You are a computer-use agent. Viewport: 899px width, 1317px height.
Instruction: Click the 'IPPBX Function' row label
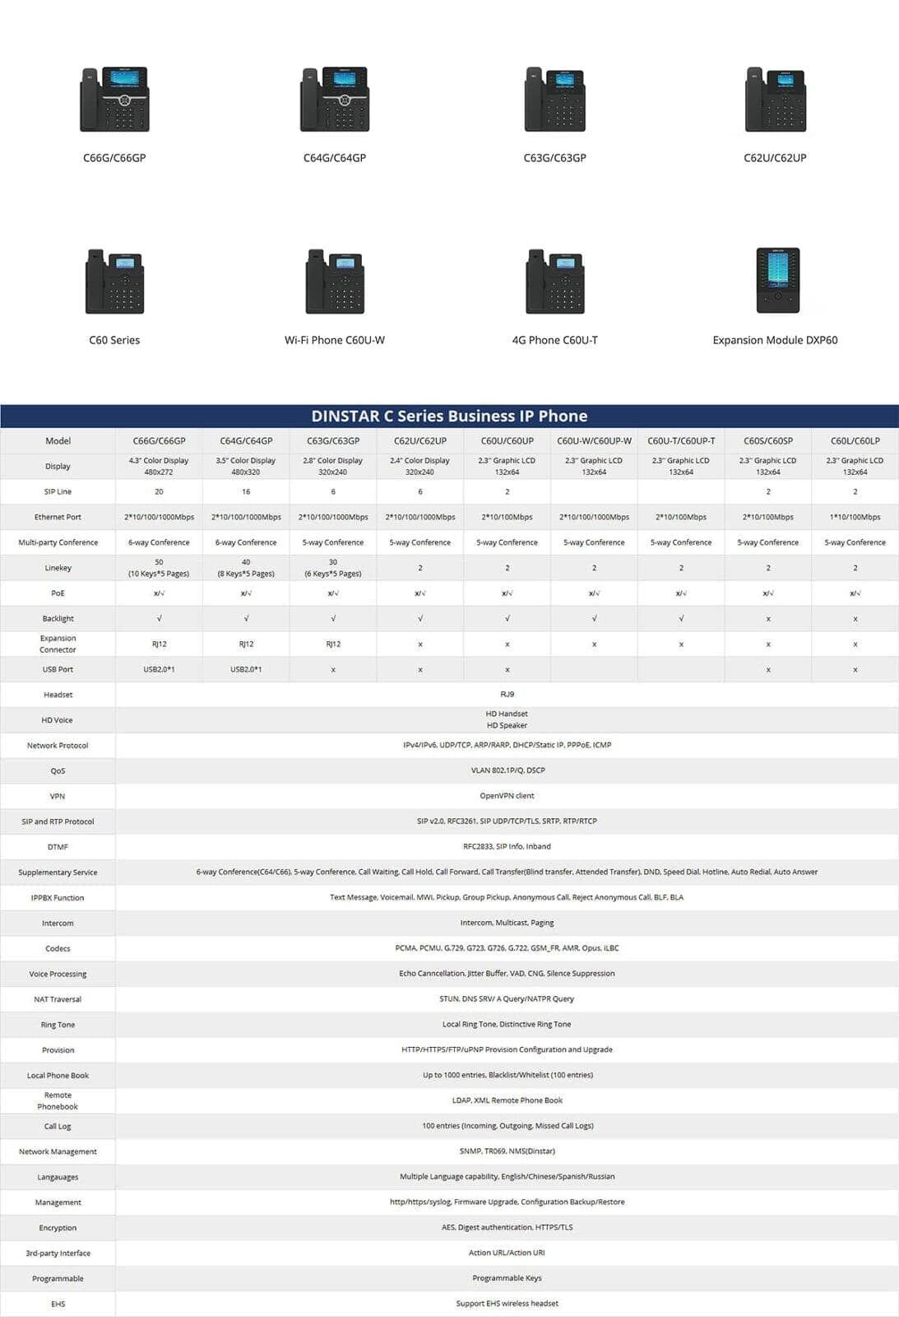pyautogui.click(x=58, y=898)
